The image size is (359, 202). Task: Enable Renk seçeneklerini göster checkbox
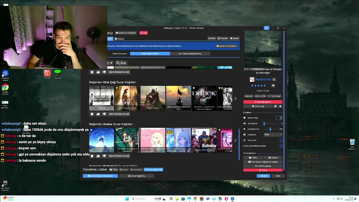pos(281,146)
